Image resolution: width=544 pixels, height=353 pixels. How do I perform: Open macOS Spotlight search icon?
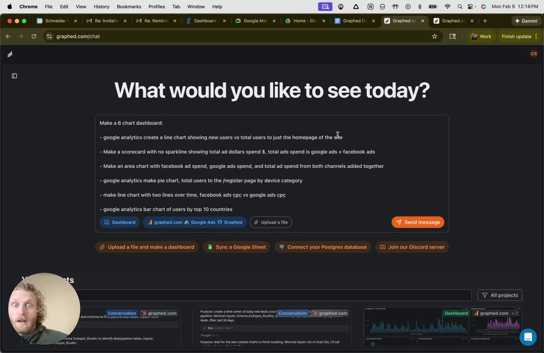460,6
